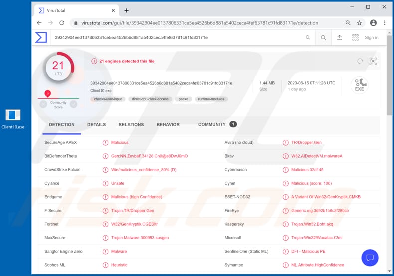Click the peexe tag
This screenshot has height=276, width=394.
click(x=183, y=99)
